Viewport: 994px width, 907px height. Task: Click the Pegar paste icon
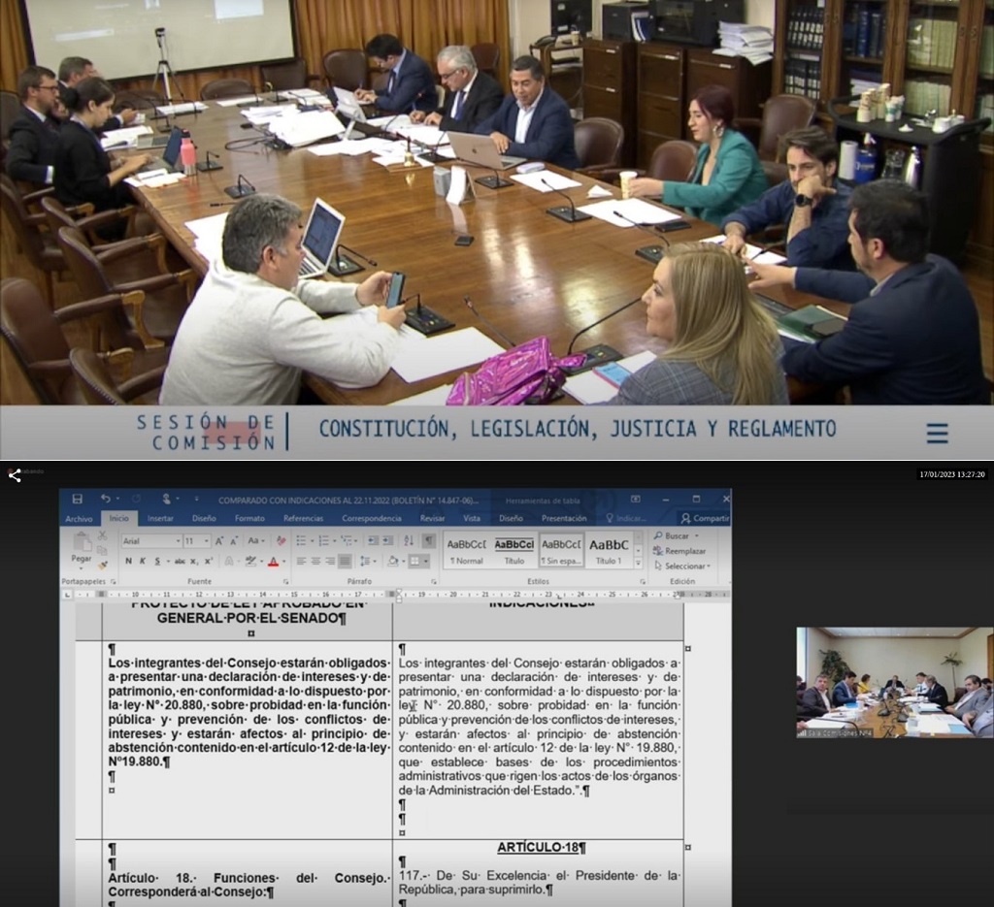(82, 545)
